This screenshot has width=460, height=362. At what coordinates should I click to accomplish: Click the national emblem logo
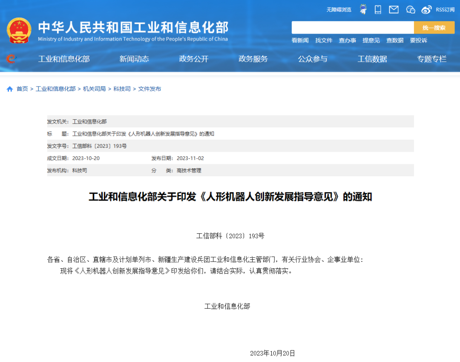point(19,30)
